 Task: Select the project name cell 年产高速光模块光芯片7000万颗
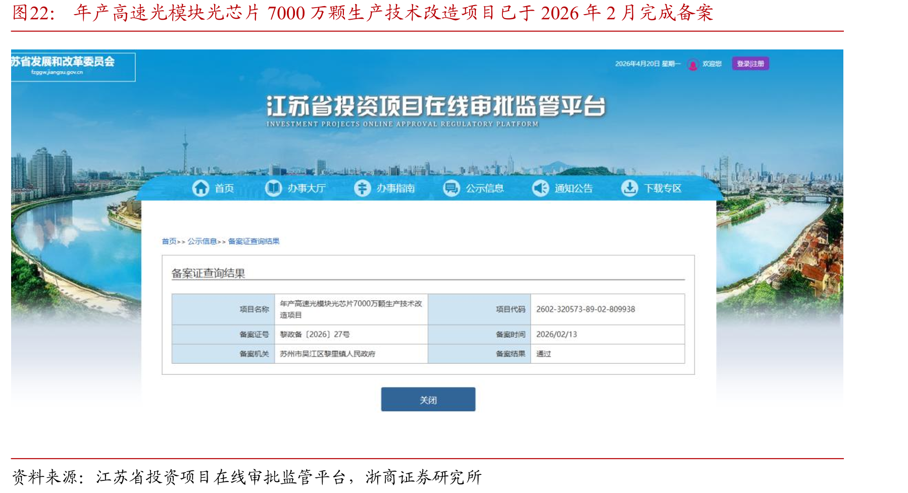pyautogui.click(x=351, y=309)
